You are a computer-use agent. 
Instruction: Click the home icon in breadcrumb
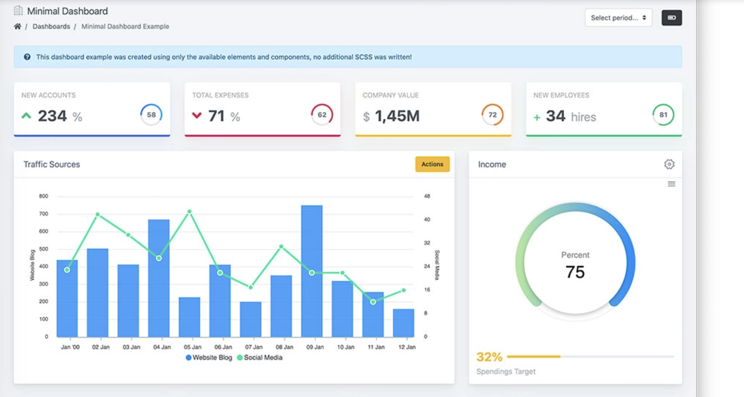pos(17,26)
